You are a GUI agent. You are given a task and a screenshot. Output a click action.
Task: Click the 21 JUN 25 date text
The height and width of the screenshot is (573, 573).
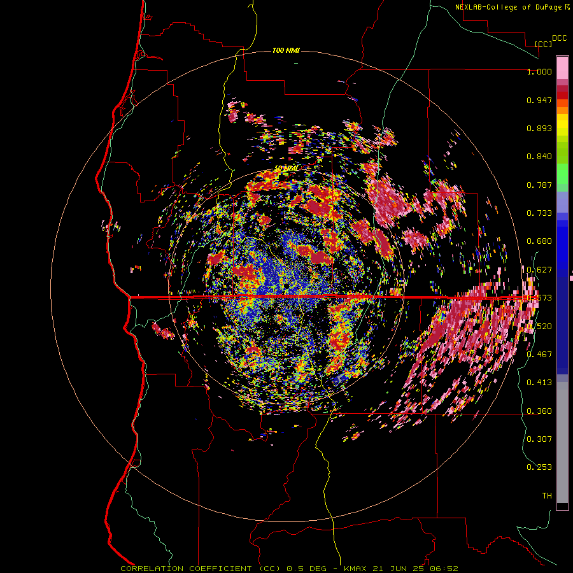(x=399, y=569)
